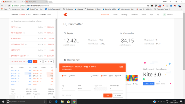Click the Kite logo icon in header
This screenshot has width=185, height=104.
[65, 15]
